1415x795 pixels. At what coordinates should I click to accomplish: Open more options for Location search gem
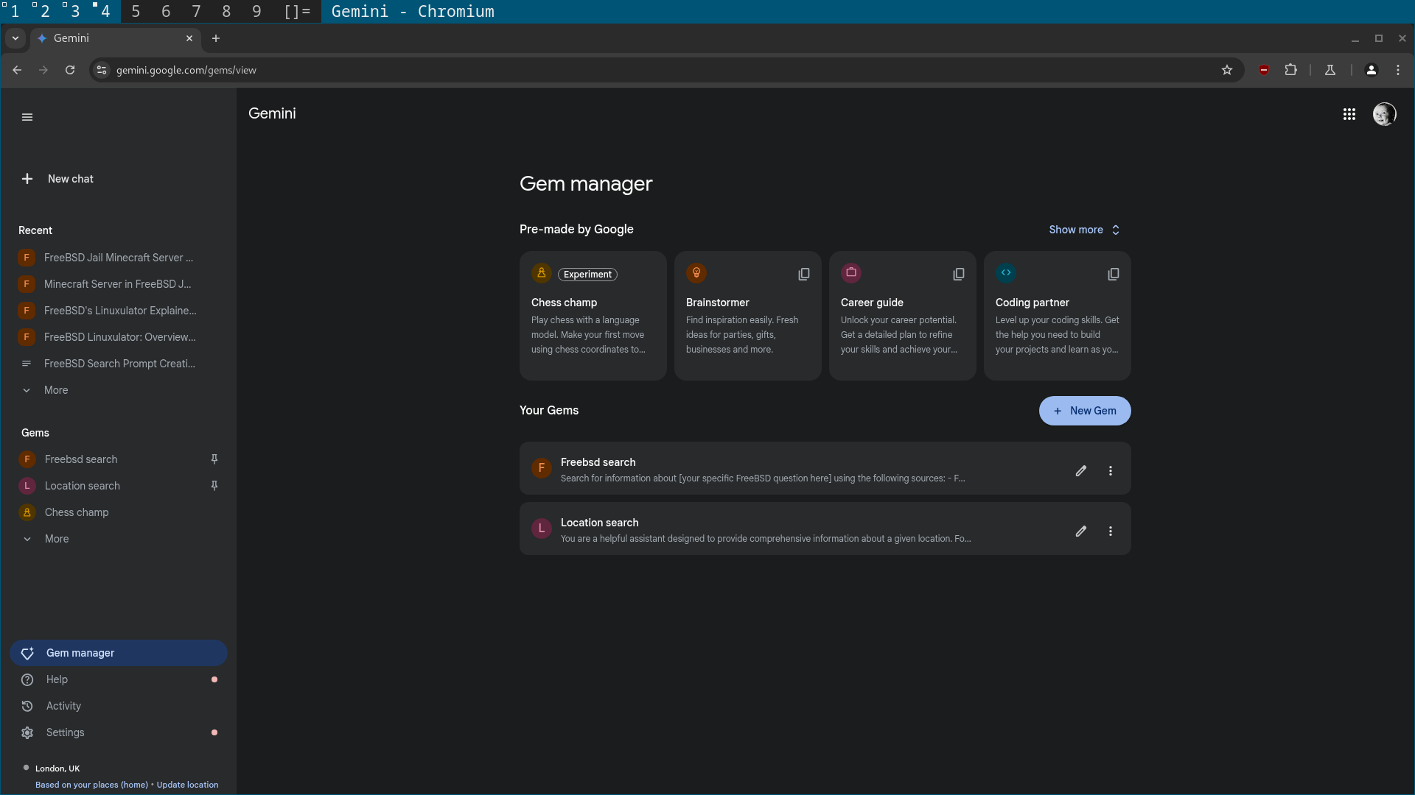pyautogui.click(x=1110, y=531)
